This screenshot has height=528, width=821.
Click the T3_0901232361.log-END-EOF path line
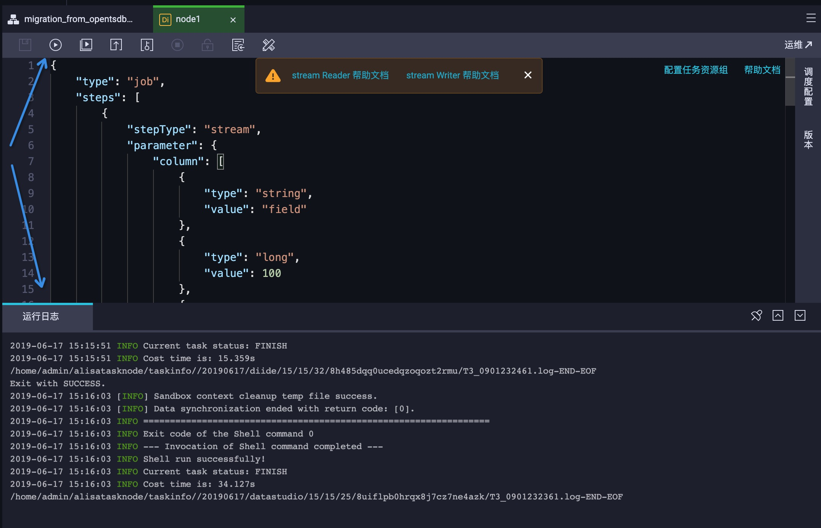click(316, 496)
